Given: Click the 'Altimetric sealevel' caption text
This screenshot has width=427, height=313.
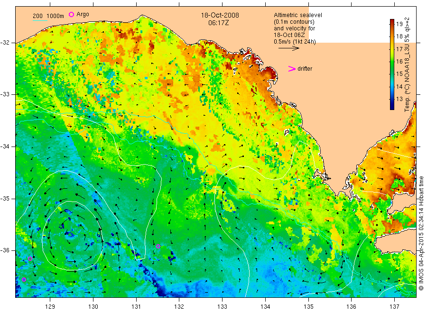Looking at the screenshot, I should [298, 15].
